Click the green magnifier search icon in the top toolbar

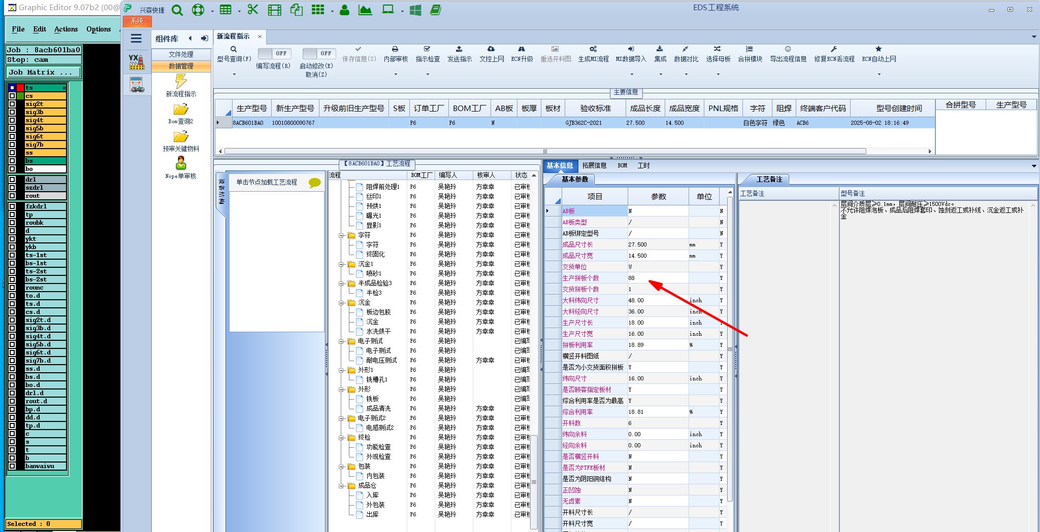point(177,10)
